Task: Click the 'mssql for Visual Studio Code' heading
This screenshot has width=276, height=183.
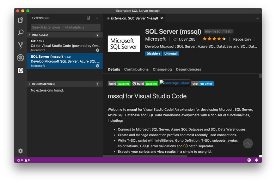Action: pyautogui.click(x=147, y=96)
